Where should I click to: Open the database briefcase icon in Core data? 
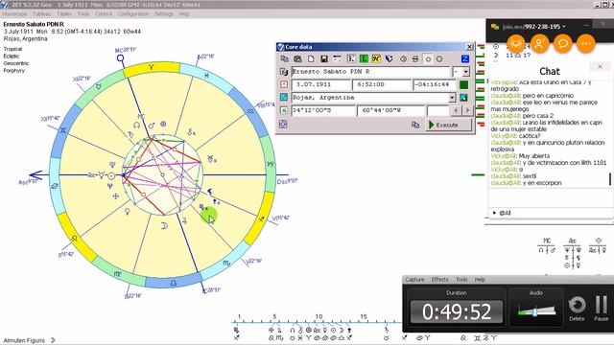tap(297, 59)
